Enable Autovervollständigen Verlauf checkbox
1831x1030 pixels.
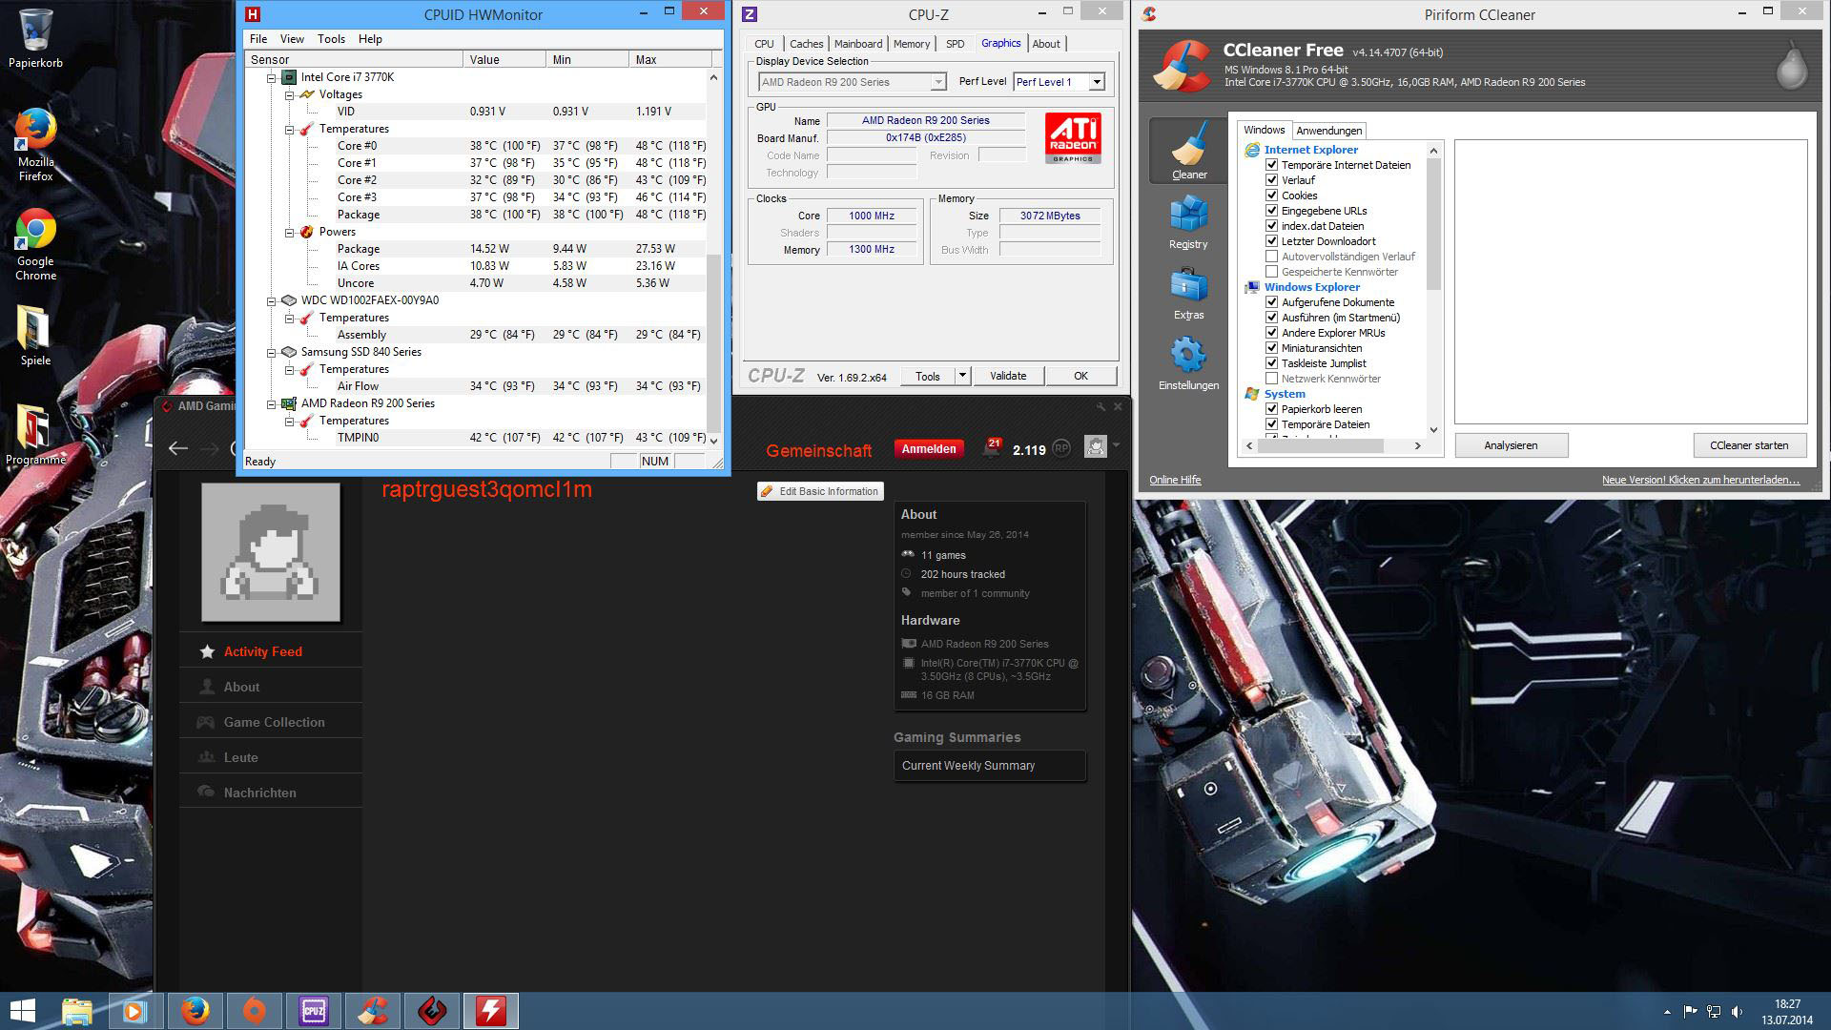pyautogui.click(x=1271, y=257)
